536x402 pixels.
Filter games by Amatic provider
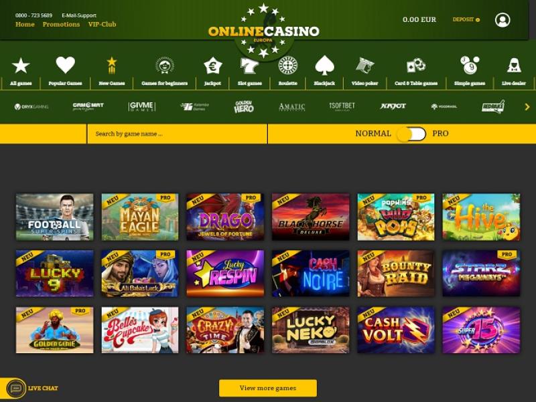(x=291, y=107)
